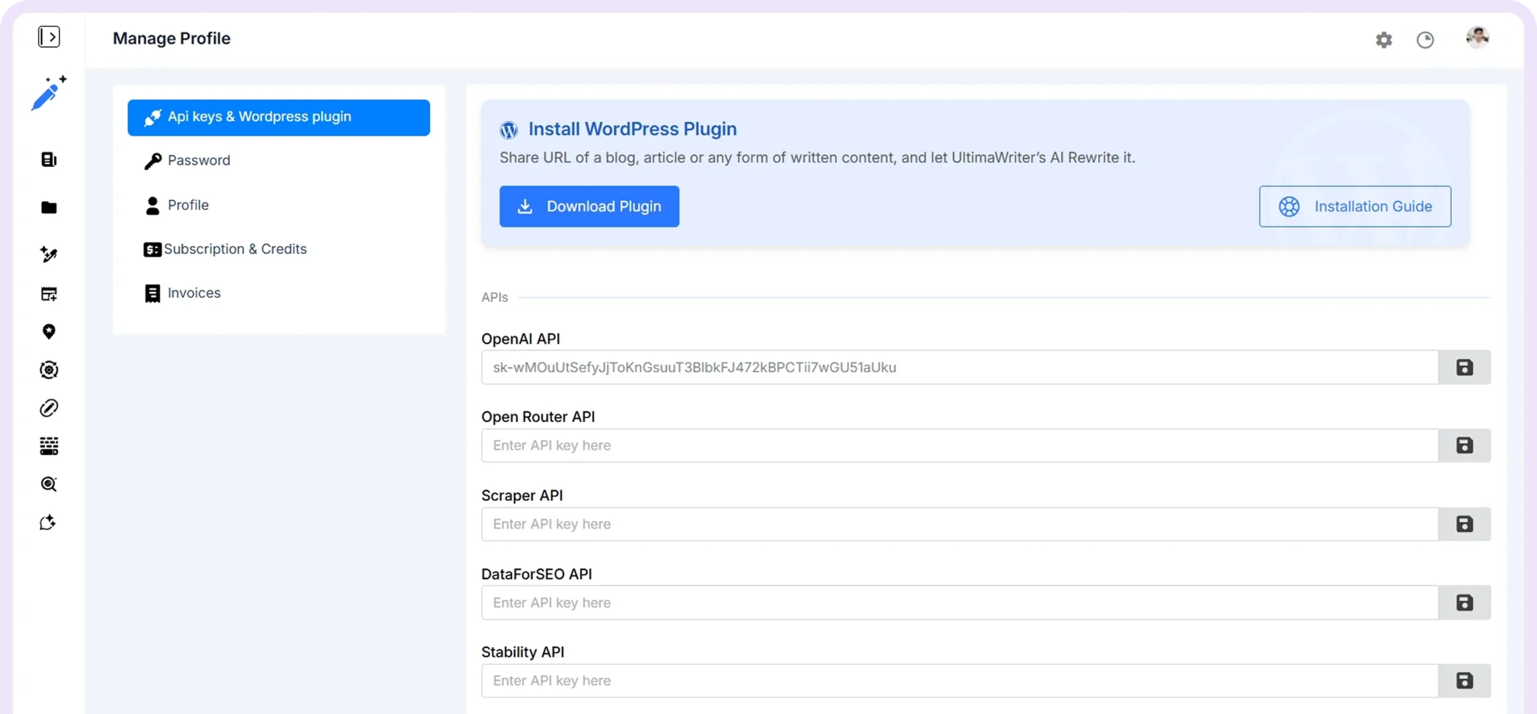Expand the sidebar with toggle icon
Screen dimensions: 1537x714
[x=49, y=37]
